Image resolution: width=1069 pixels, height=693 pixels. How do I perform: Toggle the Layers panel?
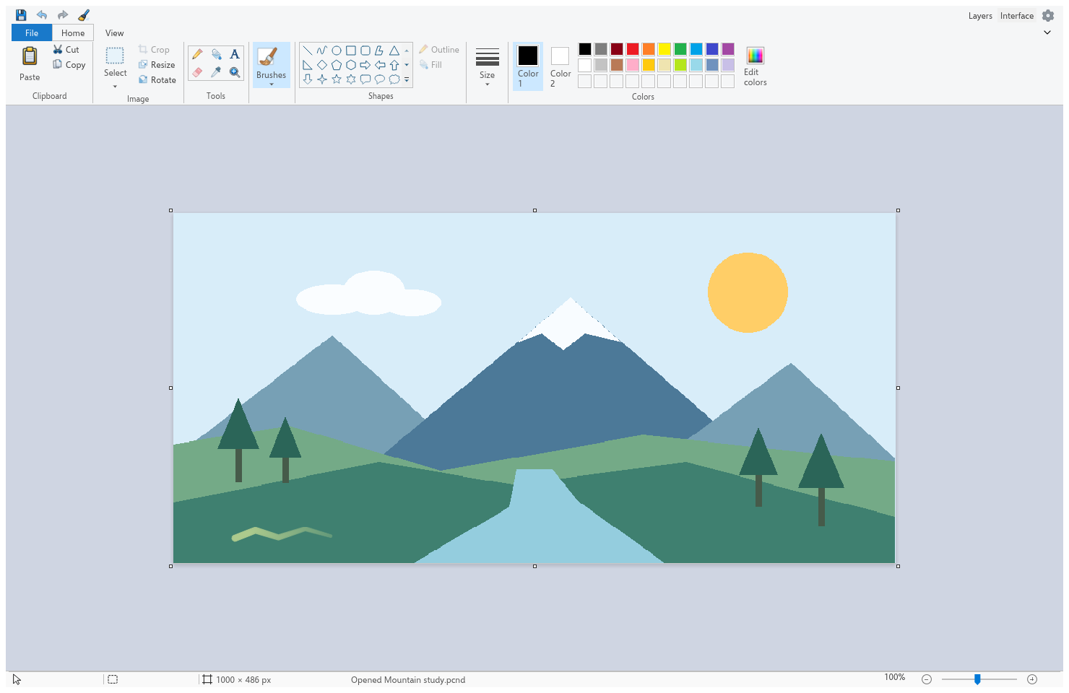(980, 16)
